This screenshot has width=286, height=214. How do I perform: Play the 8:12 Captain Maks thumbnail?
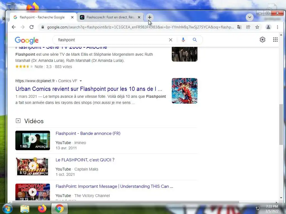coord(33,167)
